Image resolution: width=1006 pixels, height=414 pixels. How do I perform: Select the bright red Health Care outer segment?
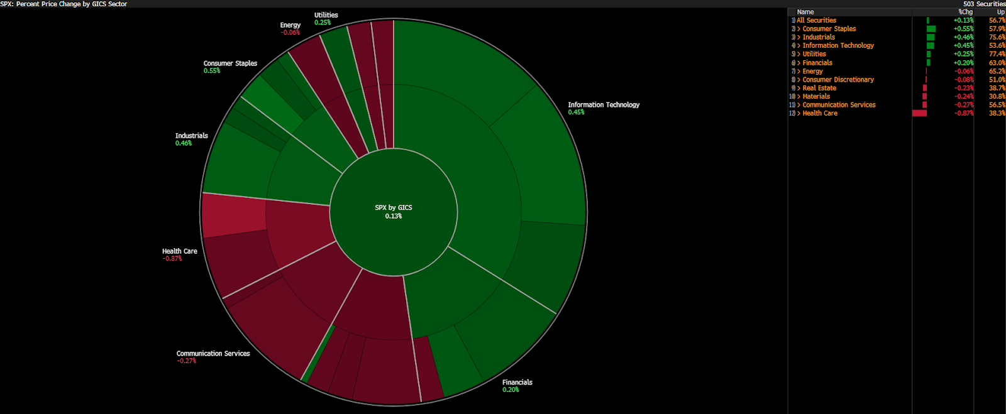click(x=234, y=216)
